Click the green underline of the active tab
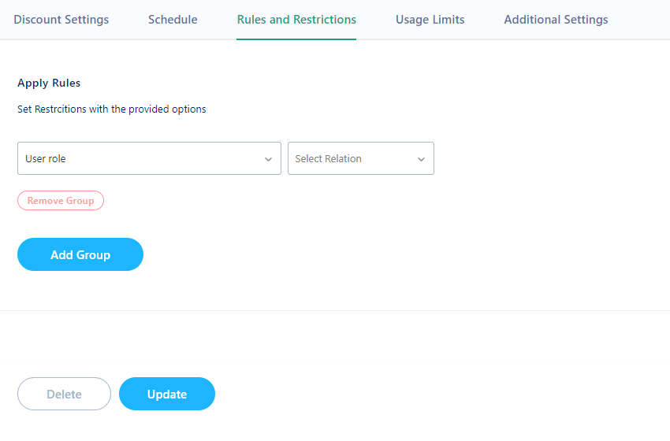Image resolution: width=670 pixels, height=441 pixels. (x=296, y=39)
